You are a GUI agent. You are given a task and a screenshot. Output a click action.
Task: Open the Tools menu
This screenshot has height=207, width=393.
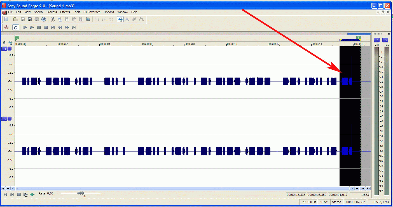(x=77, y=12)
